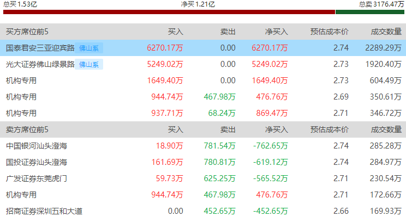
Task: Click the red total buy progress bar
Action: pyautogui.click(x=169, y=12)
